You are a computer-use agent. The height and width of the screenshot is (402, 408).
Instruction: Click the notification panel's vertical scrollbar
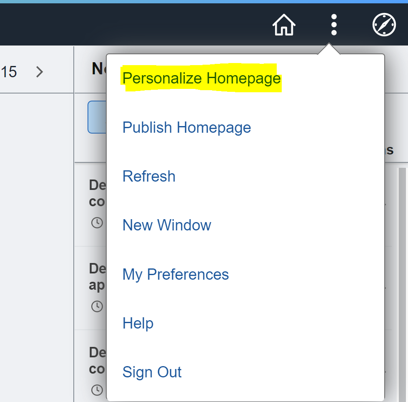402,284
